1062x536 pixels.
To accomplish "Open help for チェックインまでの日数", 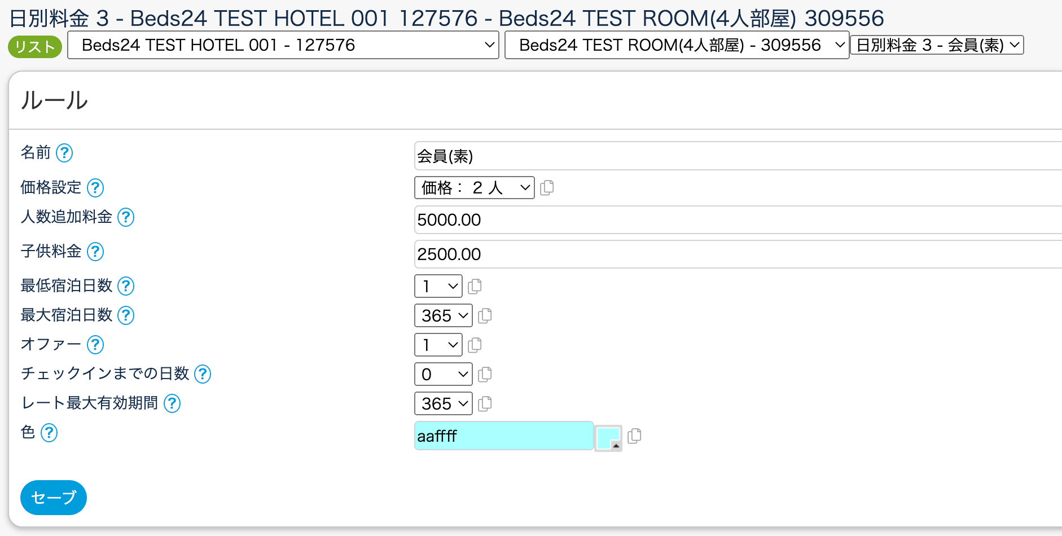I will click(203, 374).
